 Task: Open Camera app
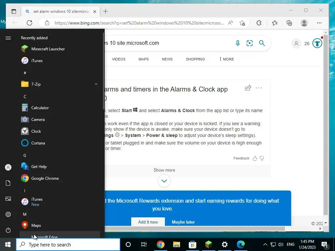tap(60, 120)
